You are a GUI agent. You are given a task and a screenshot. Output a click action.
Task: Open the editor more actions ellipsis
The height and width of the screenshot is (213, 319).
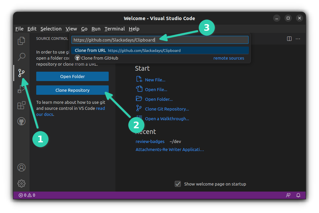298,39
